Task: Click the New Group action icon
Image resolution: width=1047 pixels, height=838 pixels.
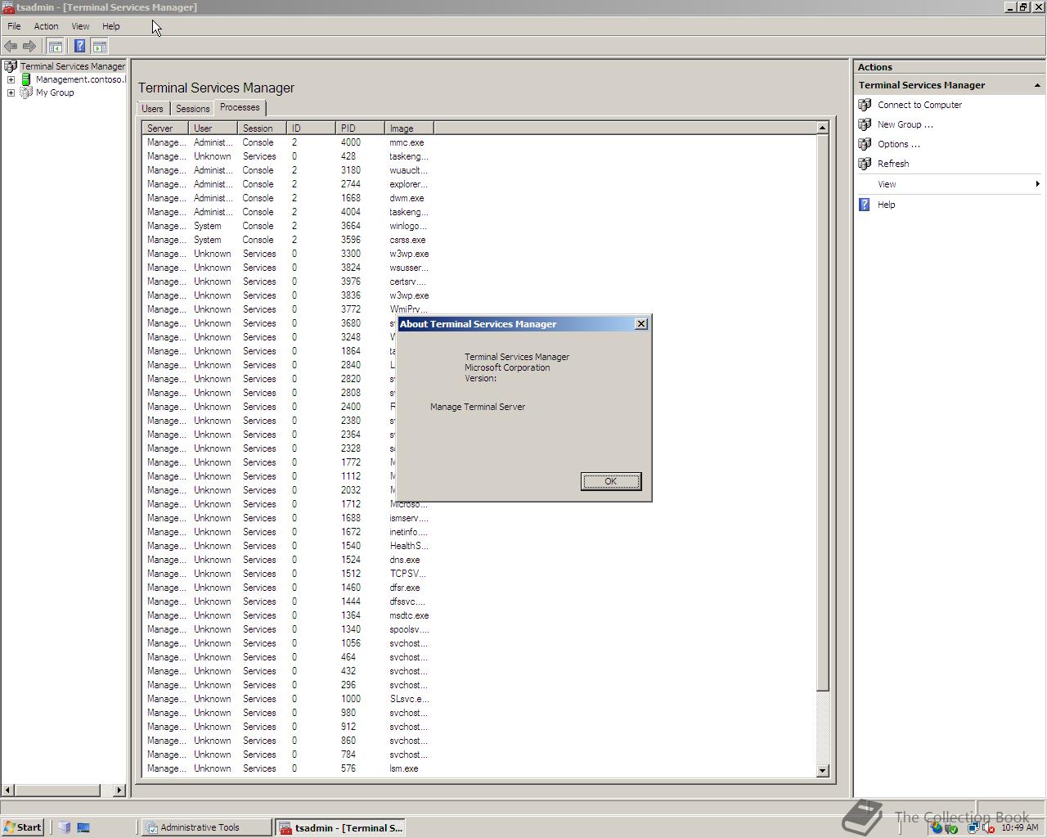Action: click(x=865, y=124)
